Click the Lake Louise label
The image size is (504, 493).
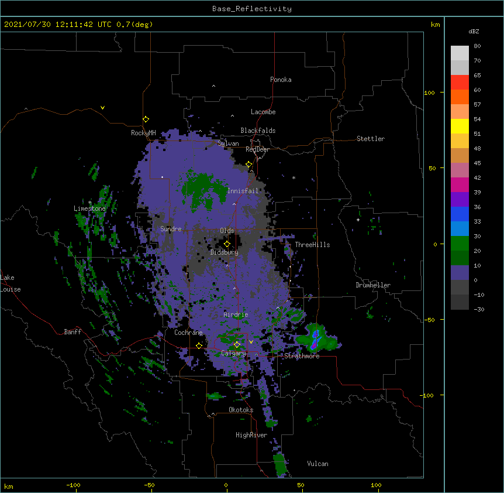coord(11,283)
